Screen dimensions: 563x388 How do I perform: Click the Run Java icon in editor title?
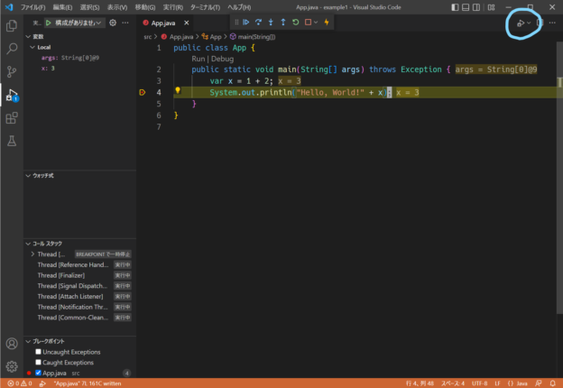coord(521,23)
